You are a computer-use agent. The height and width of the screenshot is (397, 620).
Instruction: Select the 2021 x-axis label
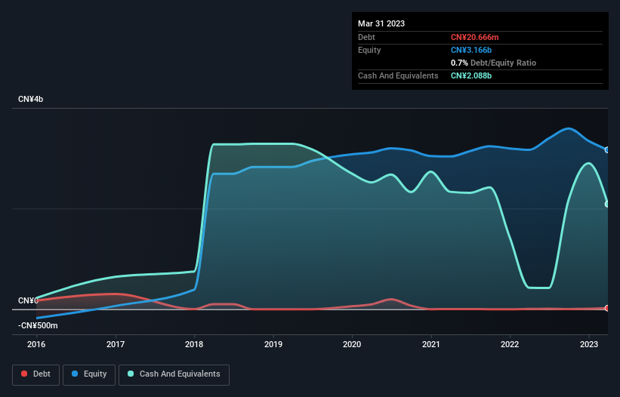click(431, 344)
